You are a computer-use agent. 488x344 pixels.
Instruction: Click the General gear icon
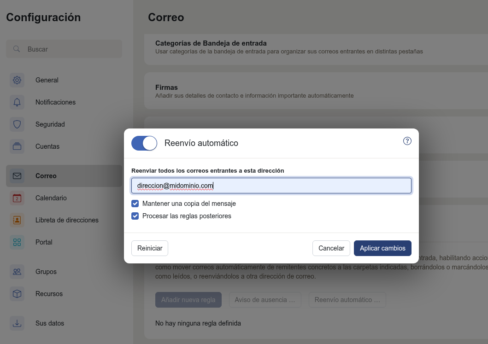pyautogui.click(x=17, y=80)
